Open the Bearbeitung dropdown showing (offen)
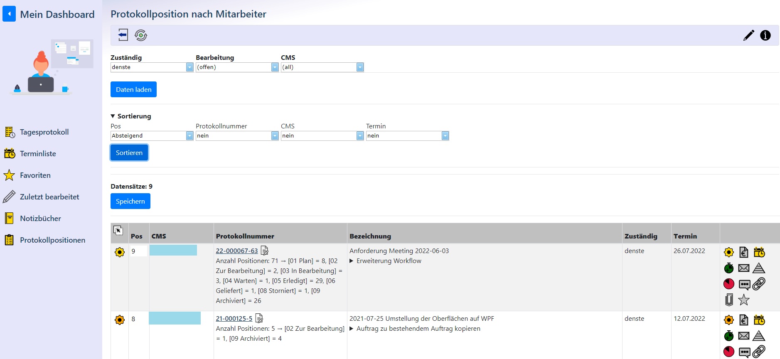780x359 pixels. tap(237, 67)
